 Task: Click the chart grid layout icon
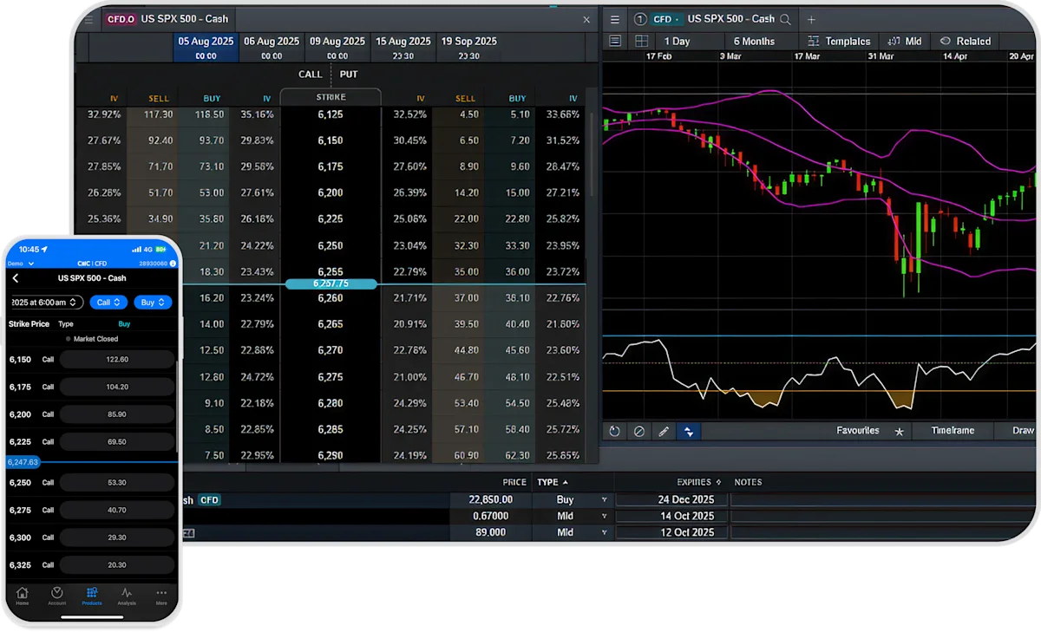tap(641, 41)
